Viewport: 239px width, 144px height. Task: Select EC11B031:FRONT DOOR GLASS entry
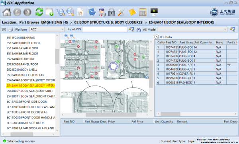[31, 107]
